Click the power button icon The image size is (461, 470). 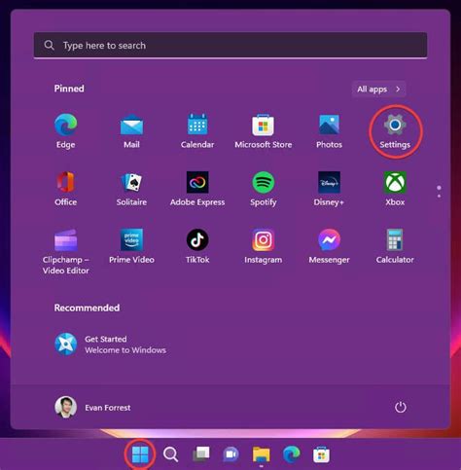(x=401, y=407)
